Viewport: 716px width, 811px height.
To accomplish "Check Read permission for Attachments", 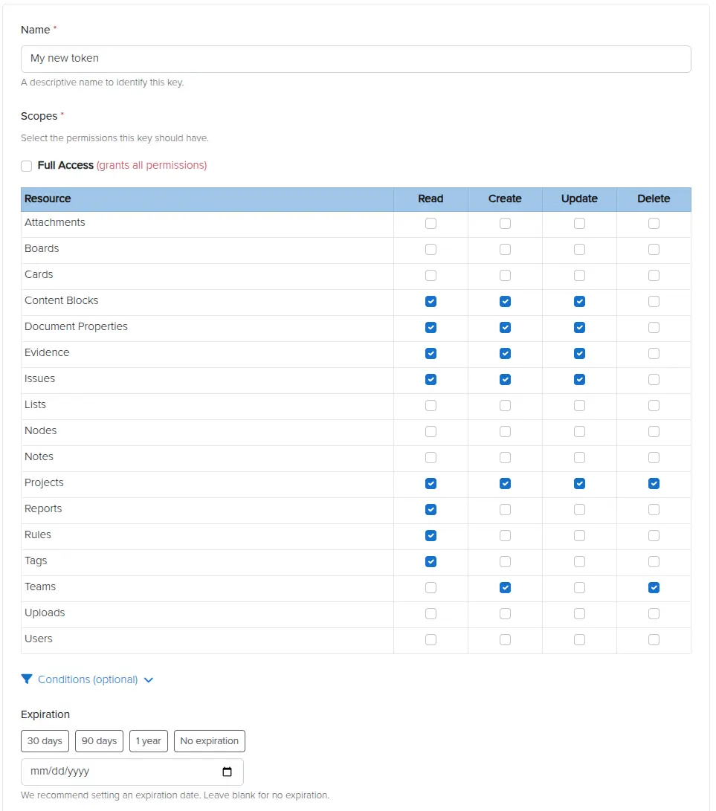I will pyautogui.click(x=430, y=223).
